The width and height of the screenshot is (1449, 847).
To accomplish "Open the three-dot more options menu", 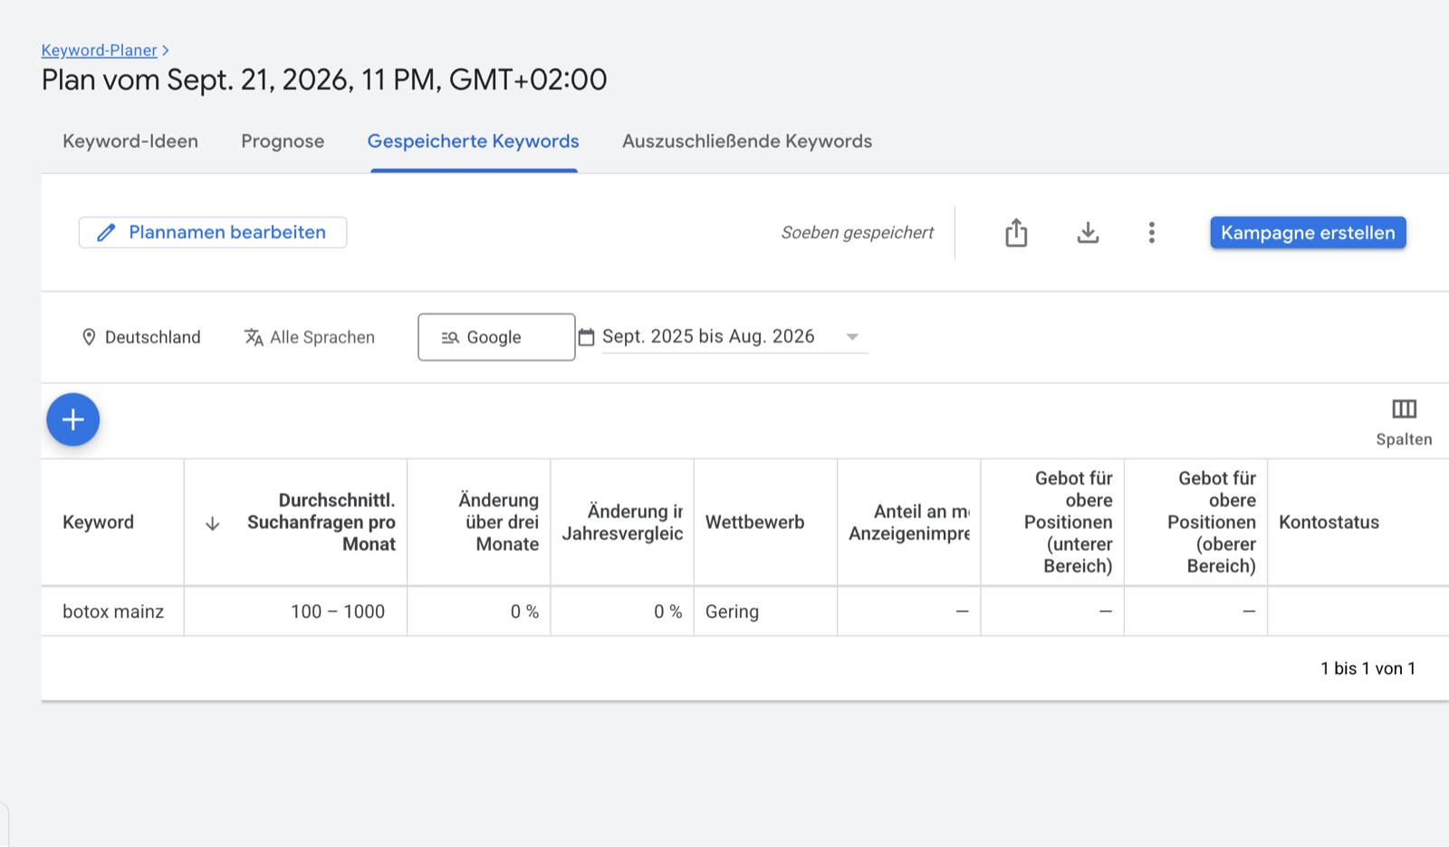I will (1151, 233).
